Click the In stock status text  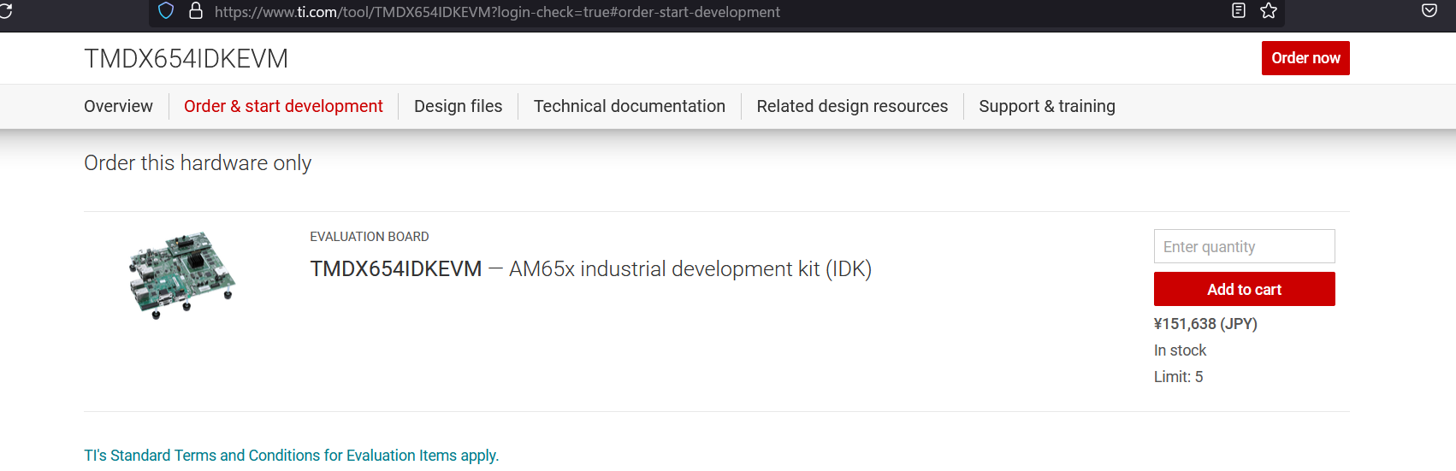pos(1180,350)
